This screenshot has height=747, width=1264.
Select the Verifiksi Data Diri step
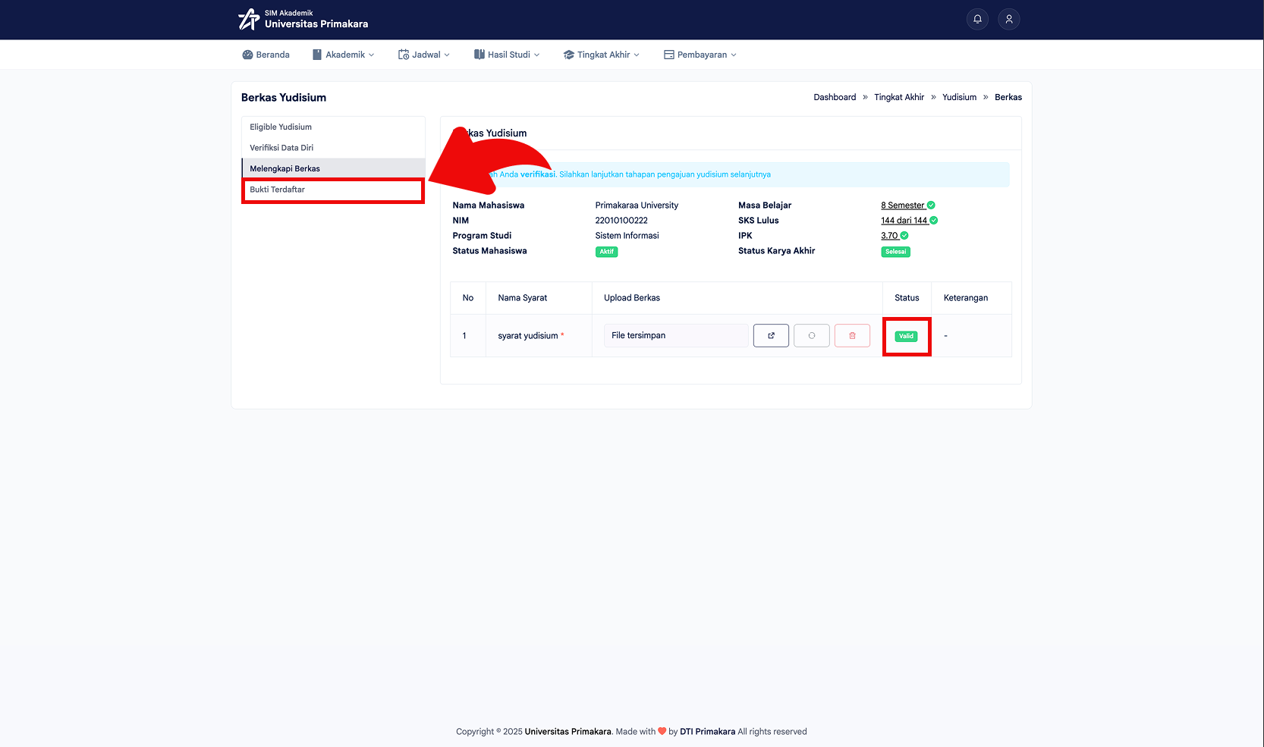[x=333, y=148]
